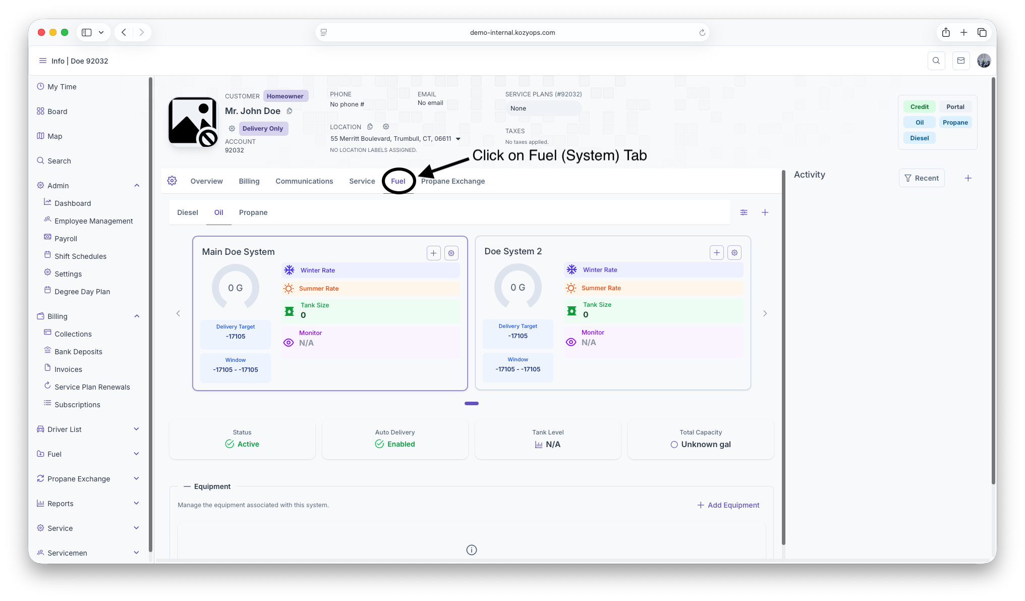Click the location settings gear icon
This screenshot has width=1025, height=601.
pyautogui.click(x=386, y=127)
